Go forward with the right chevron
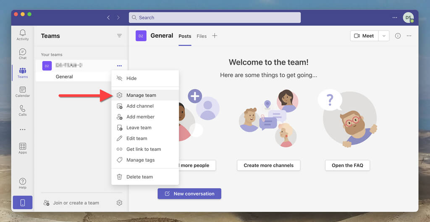The height and width of the screenshot is (222, 430). (x=118, y=18)
